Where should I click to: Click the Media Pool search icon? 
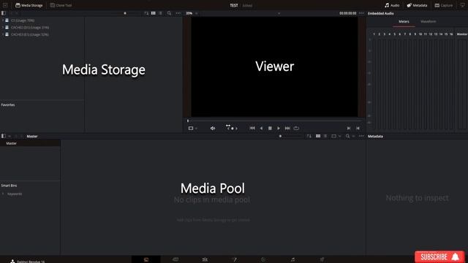click(347, 137)
